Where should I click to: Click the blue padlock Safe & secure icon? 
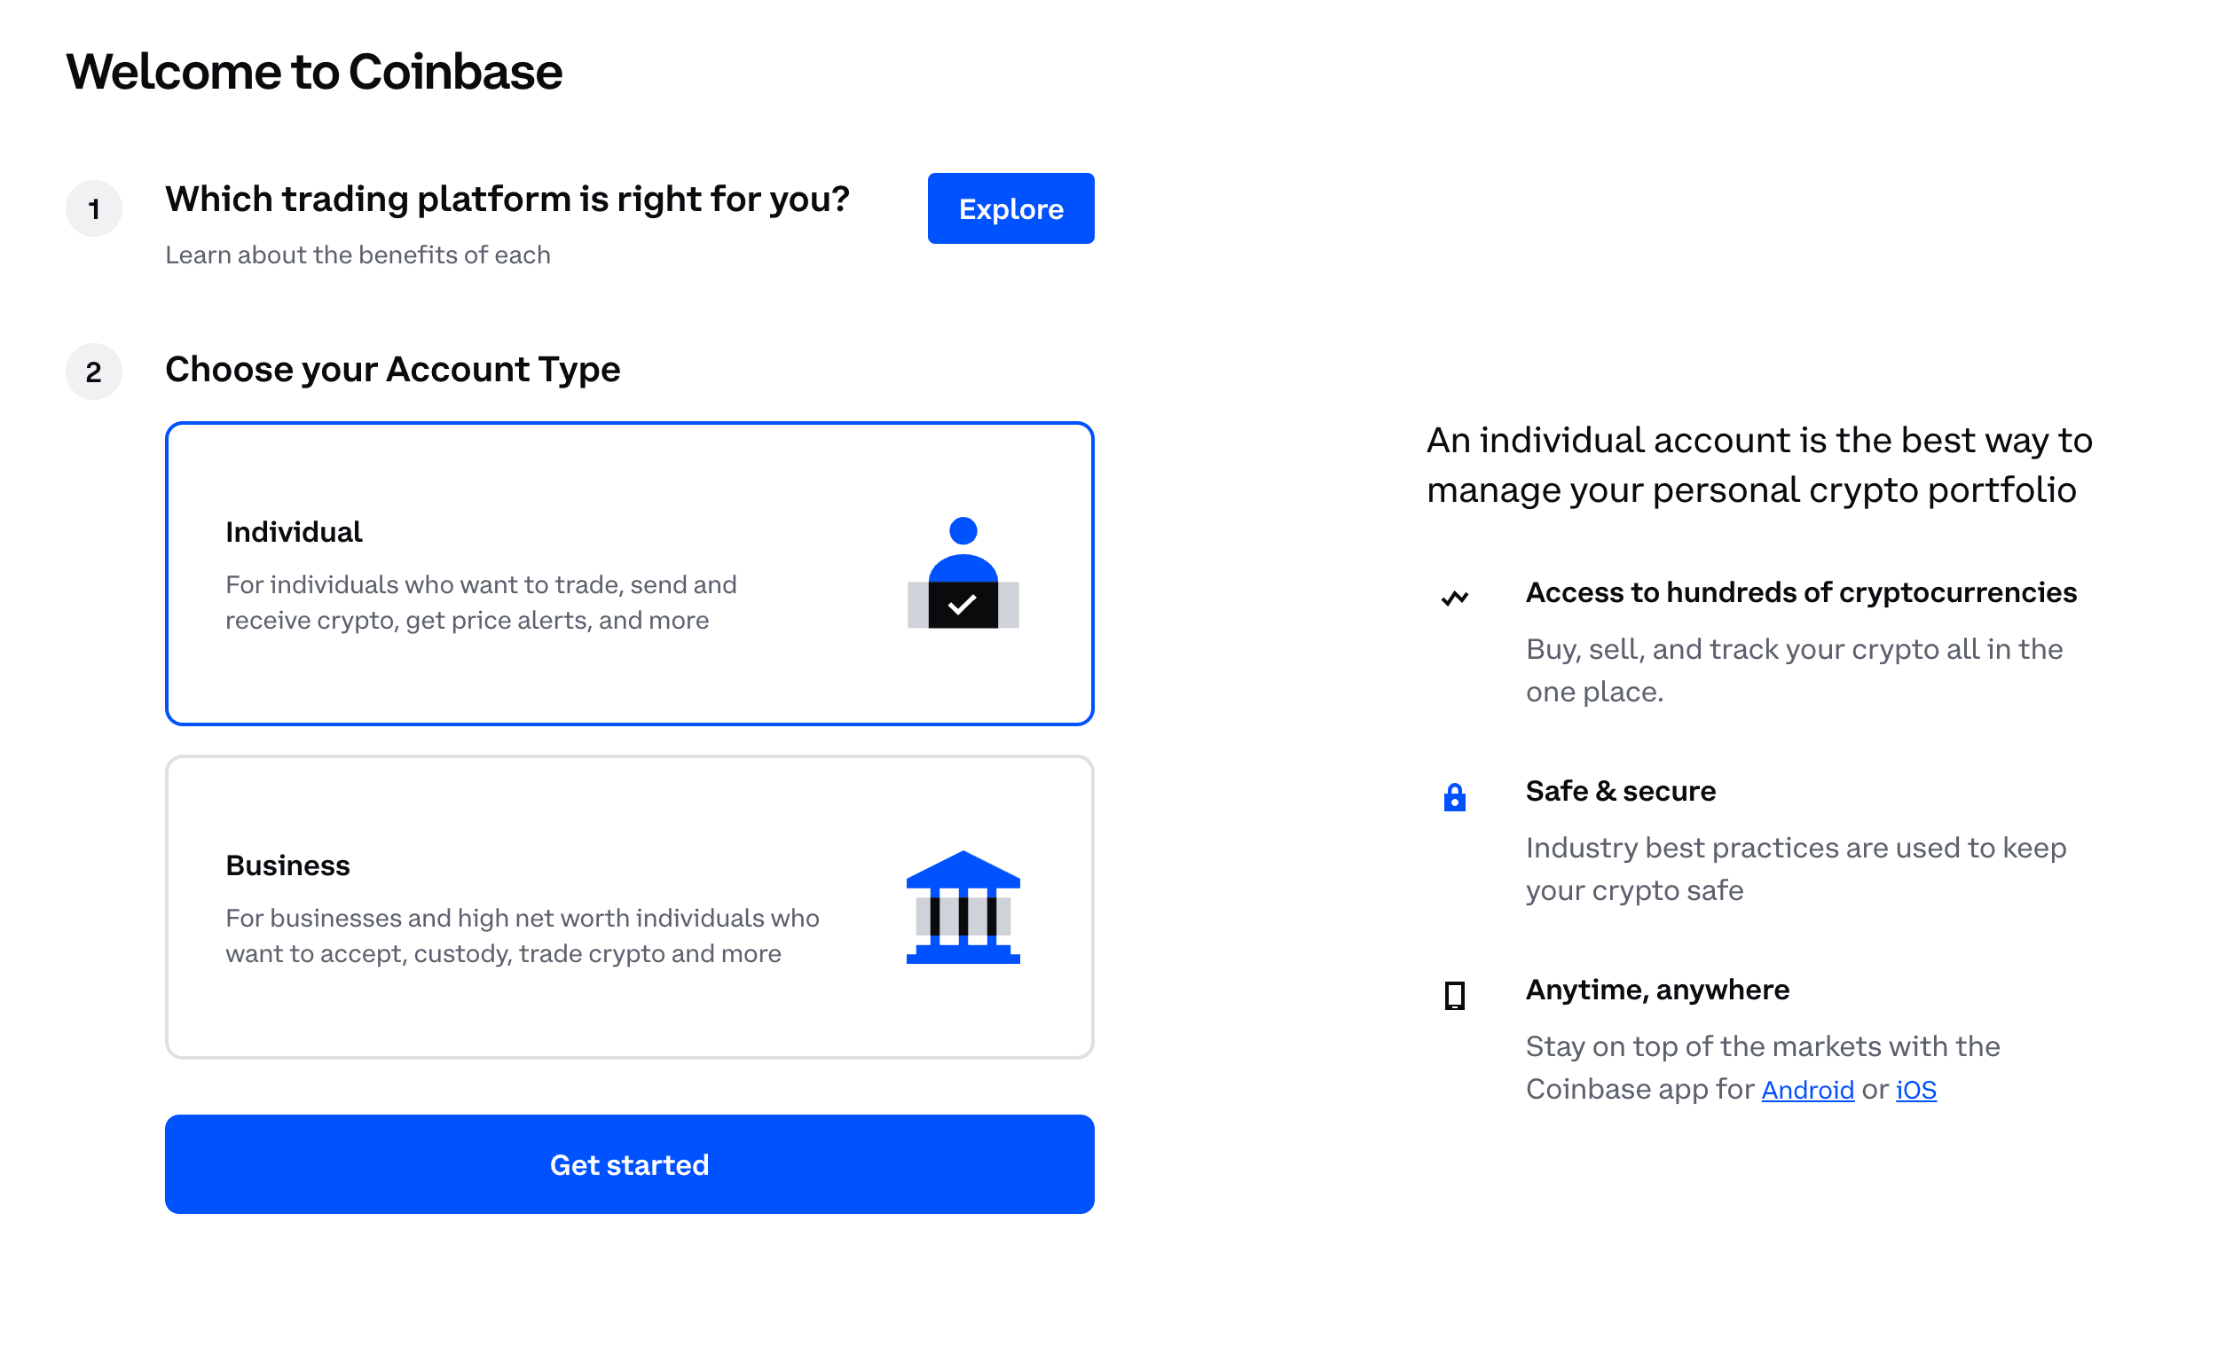click(1454, 797)
